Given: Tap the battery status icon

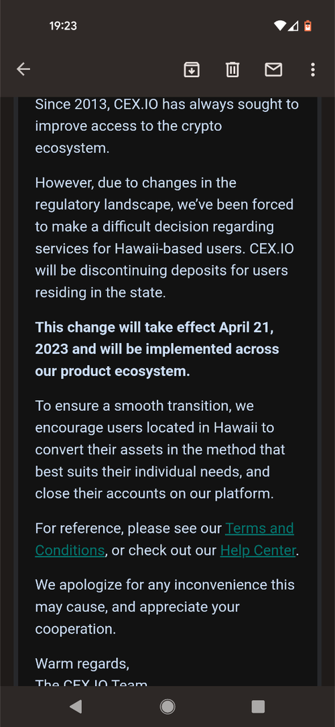Looking at the screenshot, I should [x=308, y=26].
